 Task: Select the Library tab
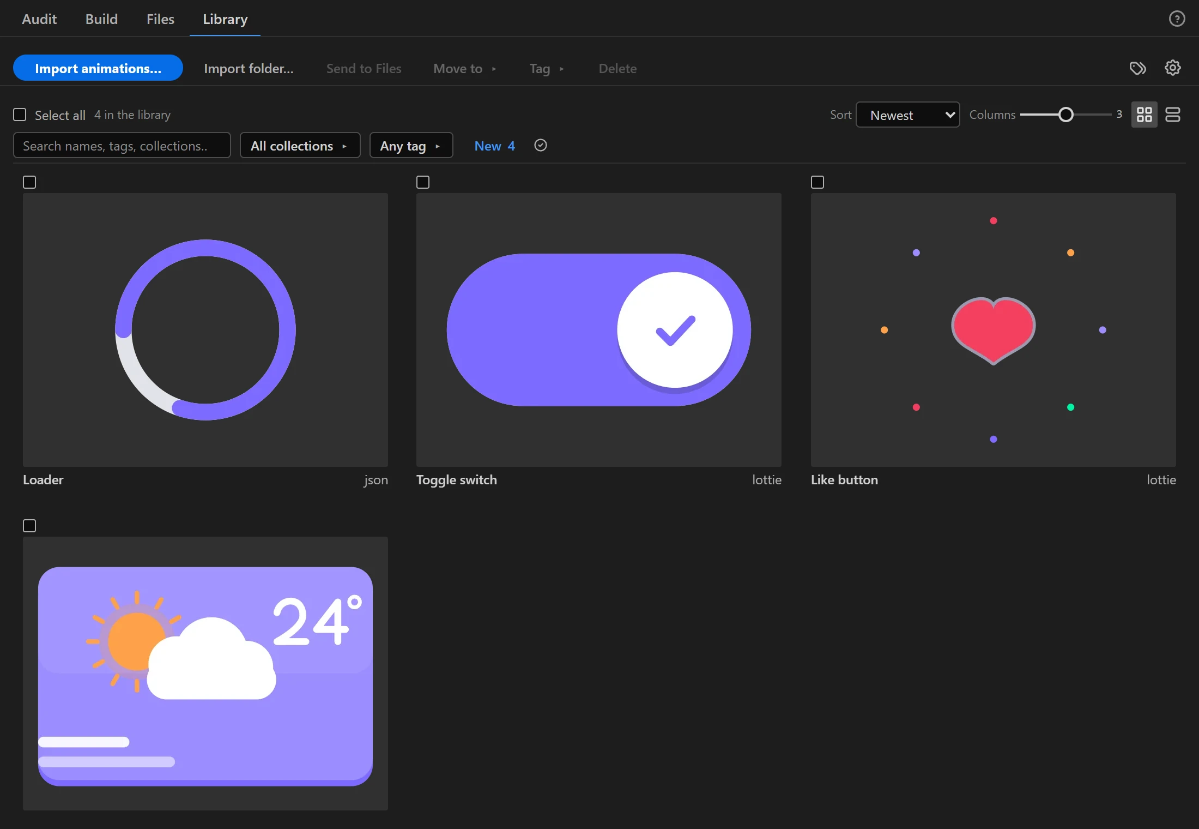pos(225,19)
